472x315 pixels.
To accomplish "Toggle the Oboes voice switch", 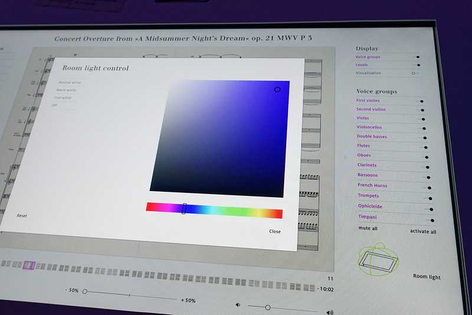I will point(425,157).
